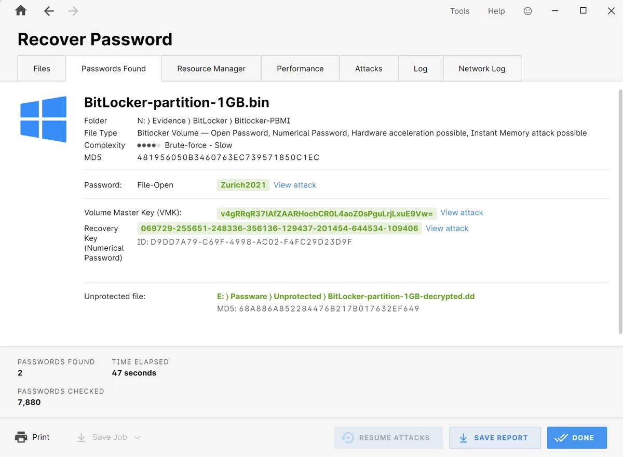Open the Help menu

[x=496, y=11]
